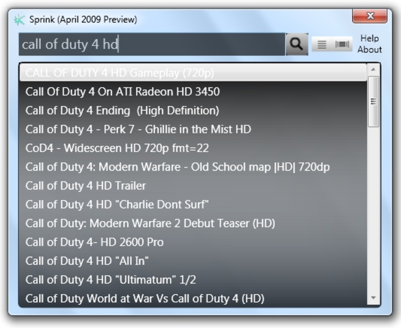The width and height of the screenshot is (401, 328).
Task: Click in the search text field
Action: click(x=152, y=44)
